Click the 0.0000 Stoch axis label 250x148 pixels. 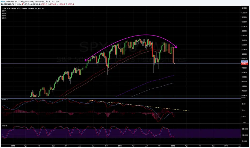point(245,141)
